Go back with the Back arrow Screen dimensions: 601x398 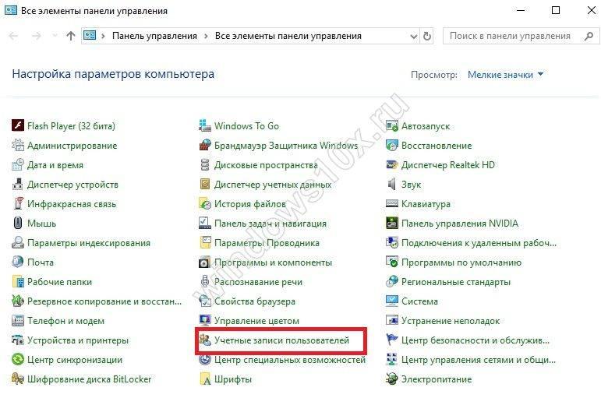[x=13, y=36]
